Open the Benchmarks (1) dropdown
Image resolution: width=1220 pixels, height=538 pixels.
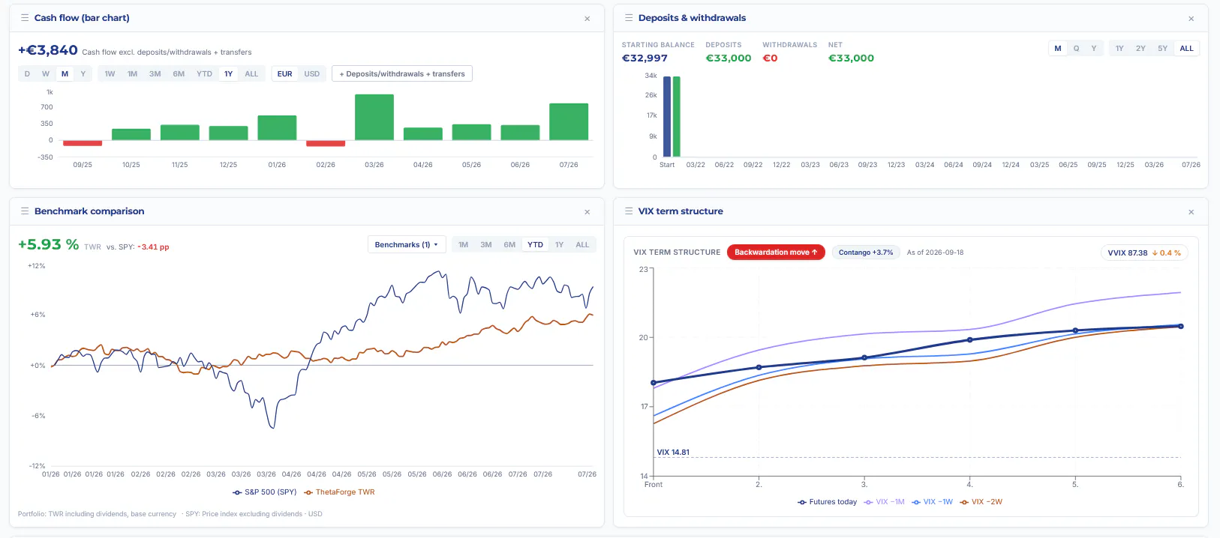pos(407,244)
